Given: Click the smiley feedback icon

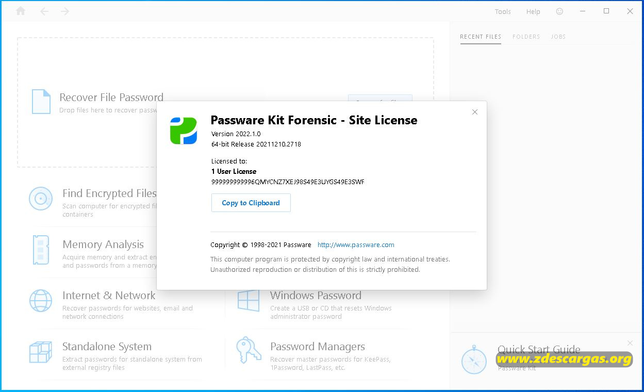Looking at the screenshot, I should click(560, 11).
